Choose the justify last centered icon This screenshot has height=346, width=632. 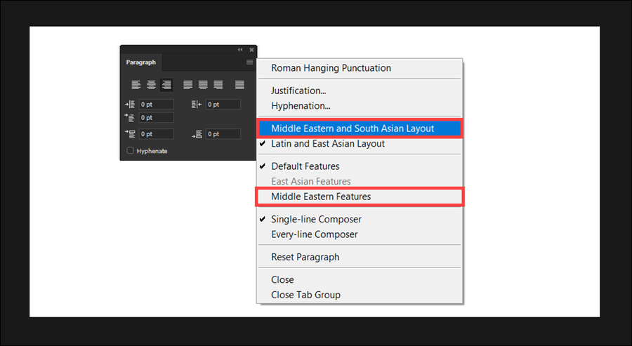coord(203,85)
